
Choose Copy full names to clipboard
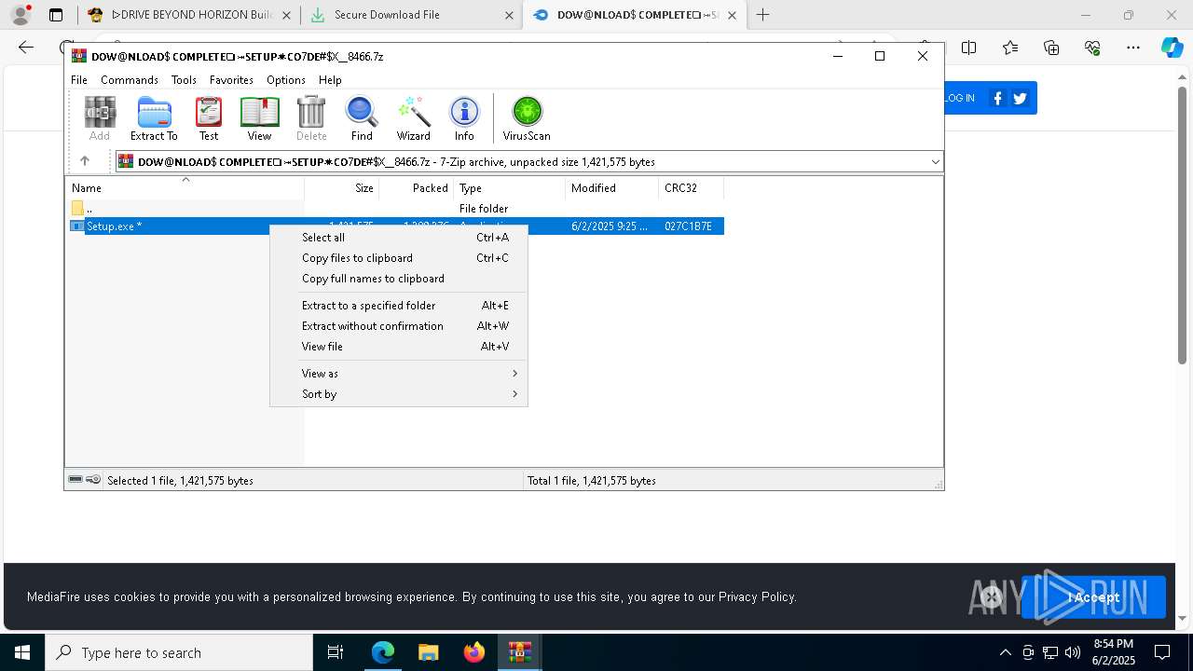[399, 279]
